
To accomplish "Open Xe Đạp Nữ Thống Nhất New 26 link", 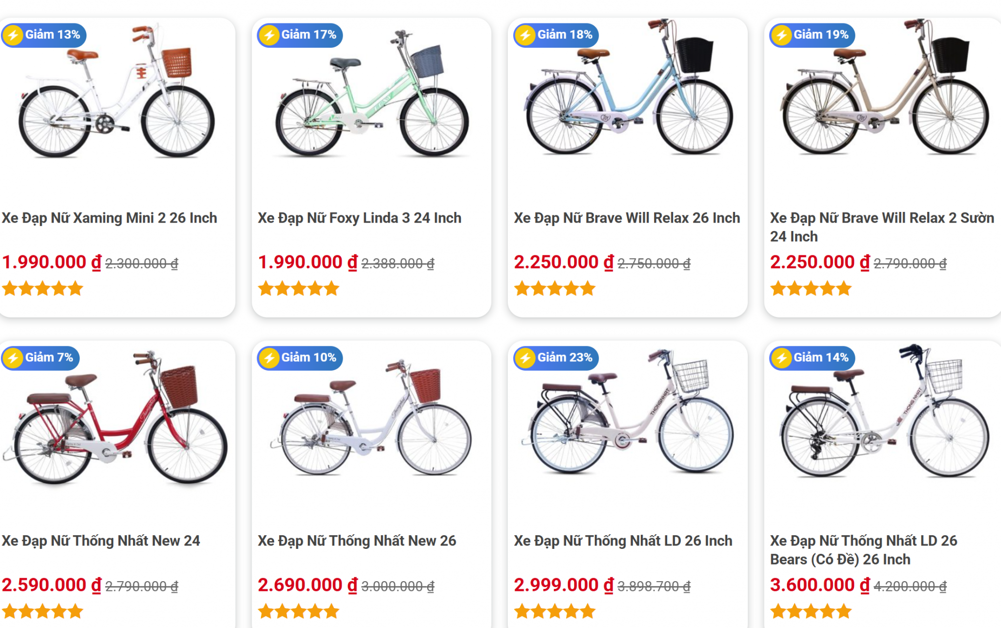I will point(357,541).
